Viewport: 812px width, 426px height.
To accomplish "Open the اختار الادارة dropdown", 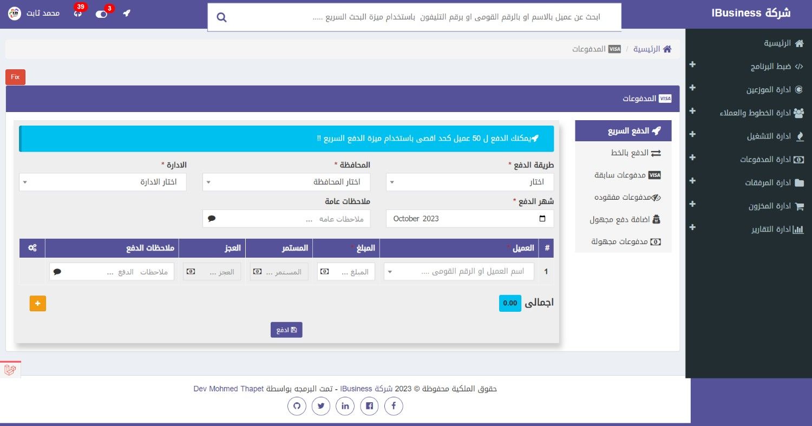I will pos(102,182).
